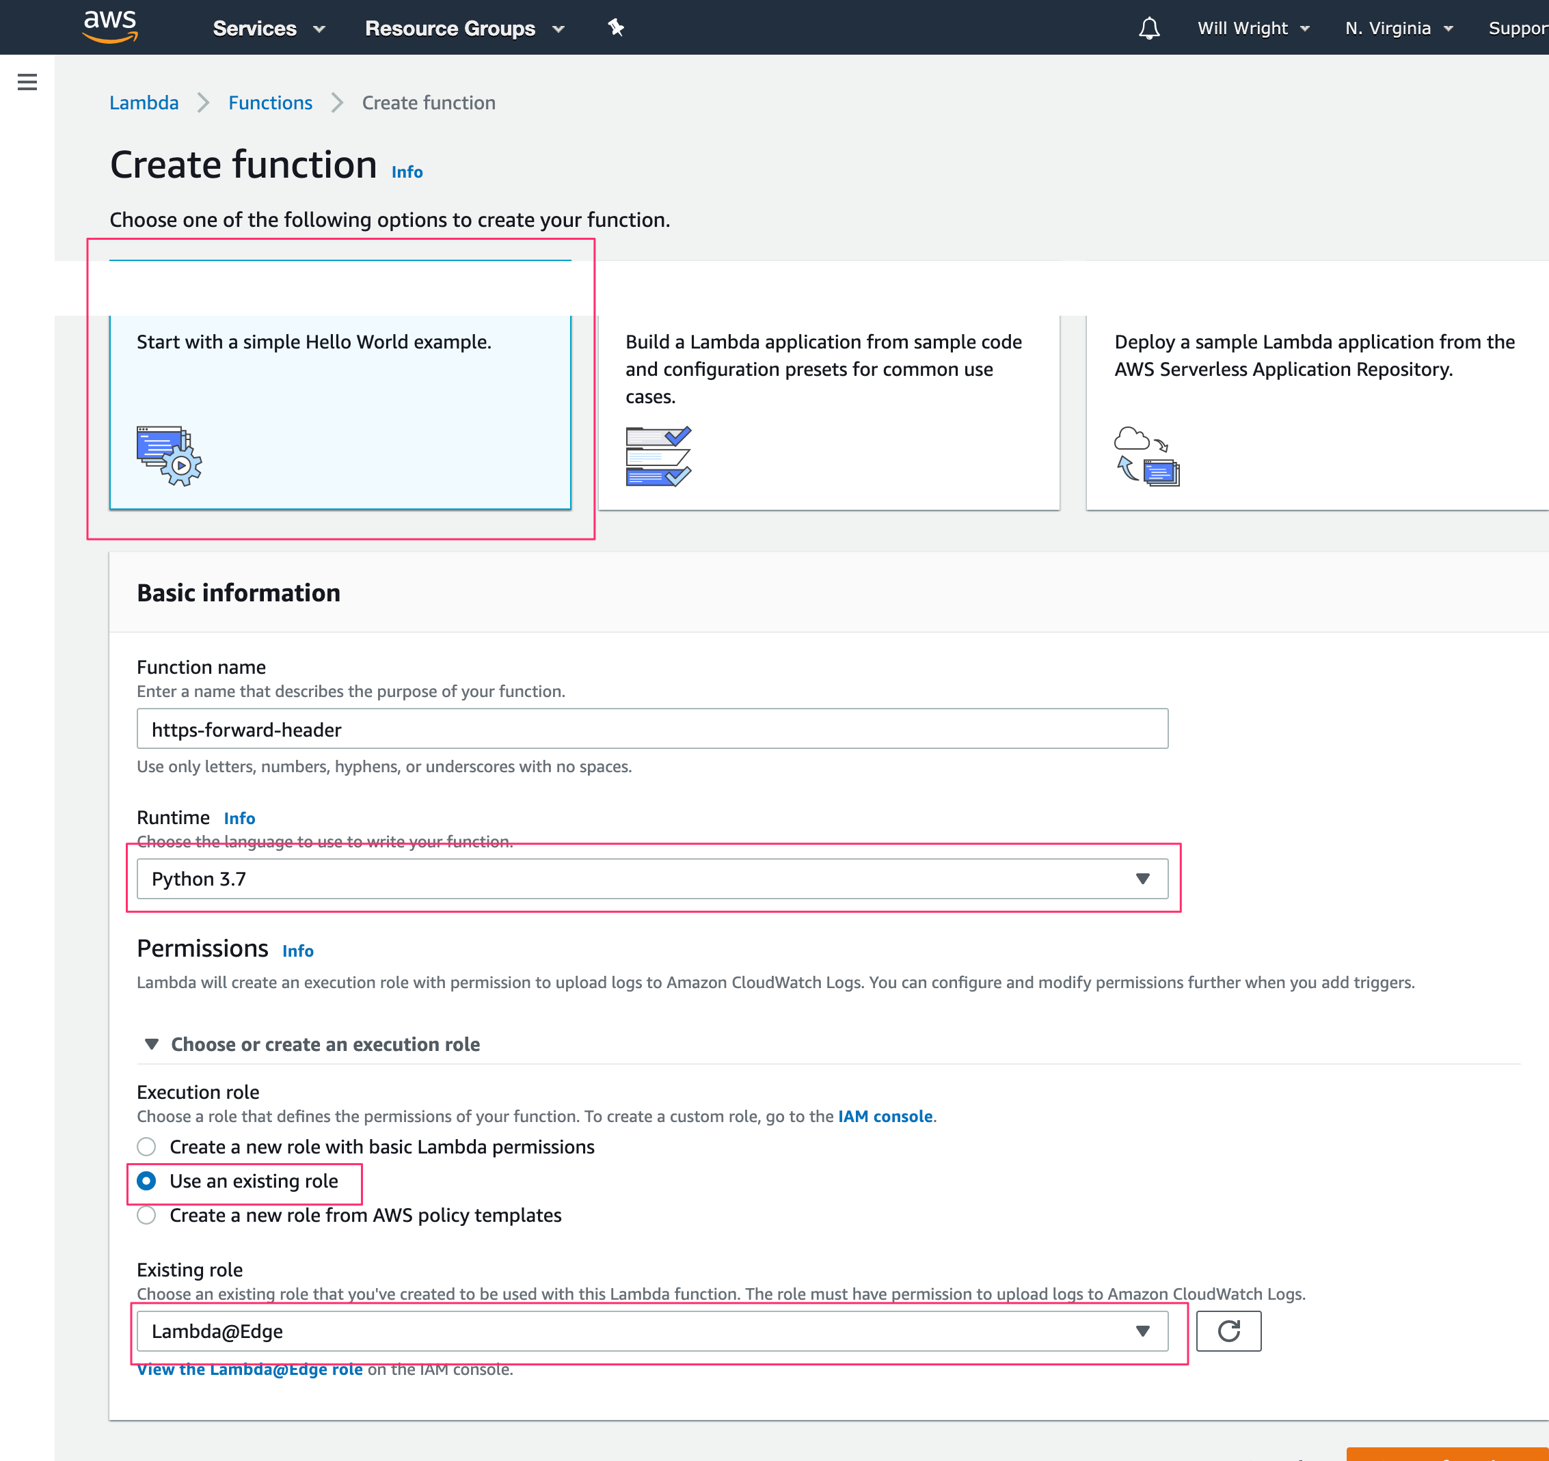Open the hamburger side navigation menu
The height and width of the screenshot is (1461, 1549).
click(x=27, y=82)
